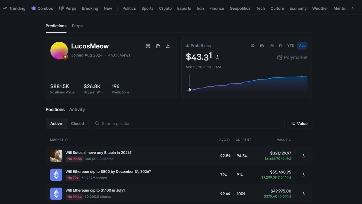
Task: Share the Ethereum $800 dip position
Action: [x=303, y=175]
